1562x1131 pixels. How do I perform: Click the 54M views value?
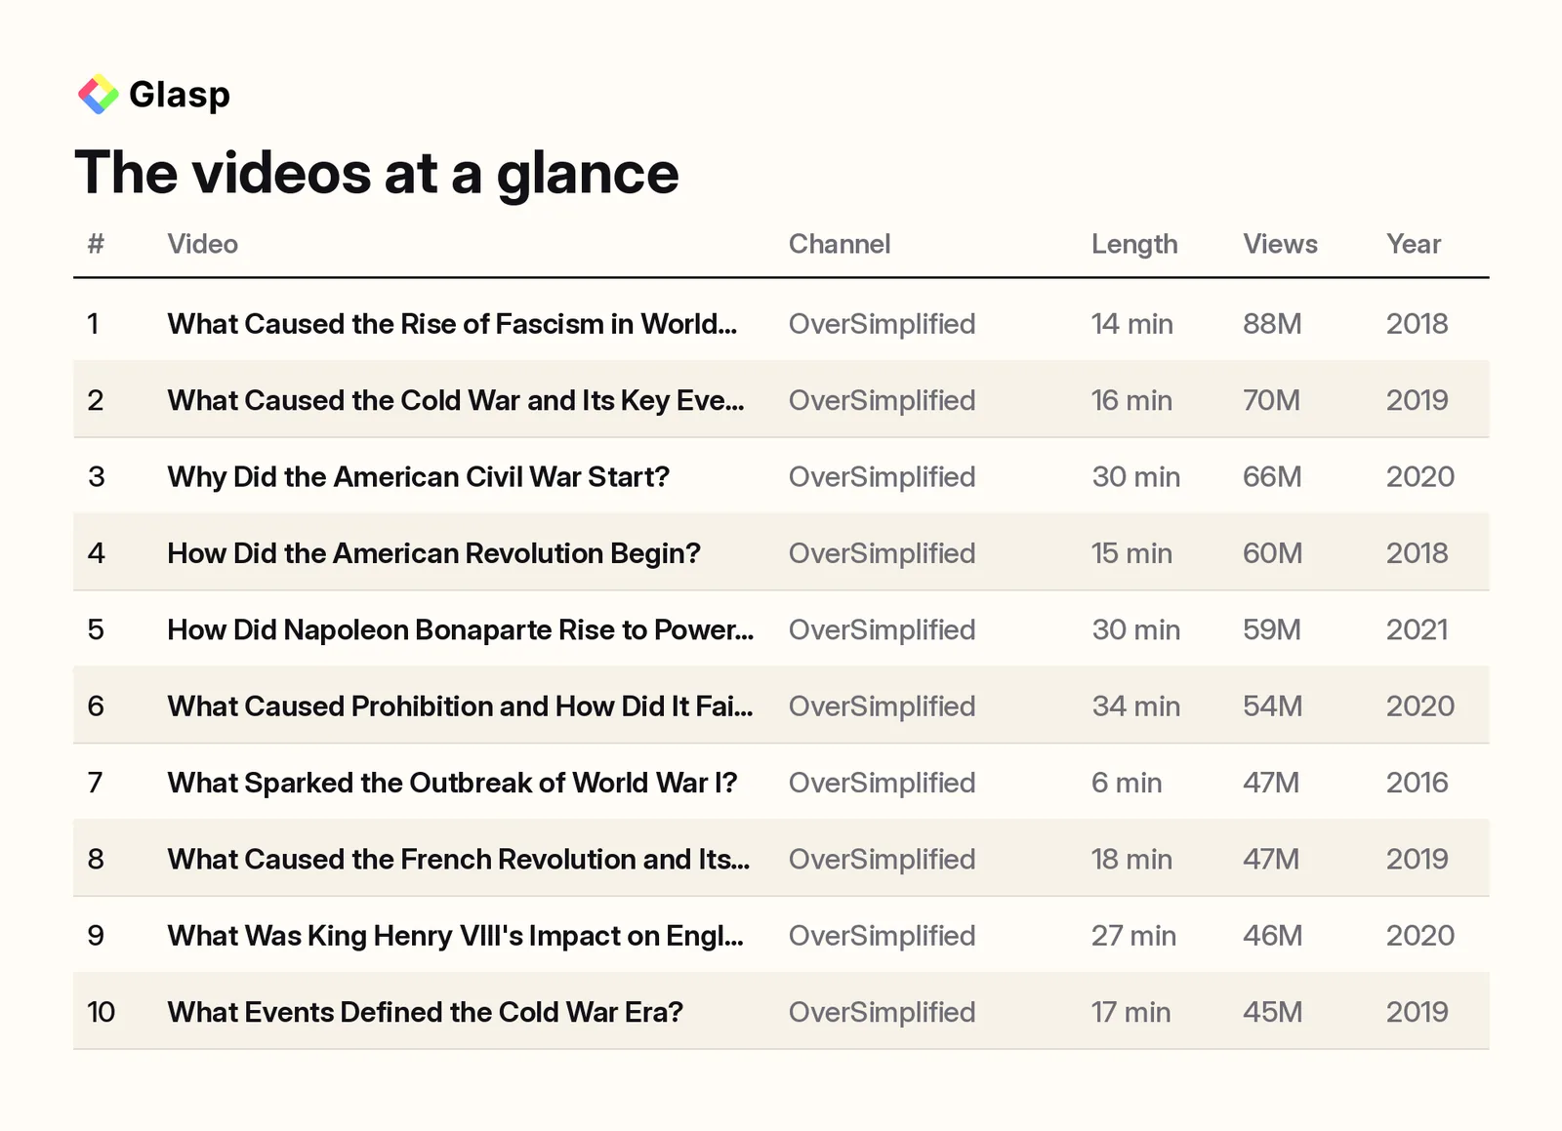coord(1273,707)
